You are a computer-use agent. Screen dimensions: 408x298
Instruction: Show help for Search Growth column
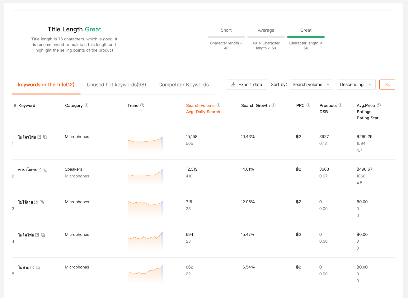click(274, 105)
